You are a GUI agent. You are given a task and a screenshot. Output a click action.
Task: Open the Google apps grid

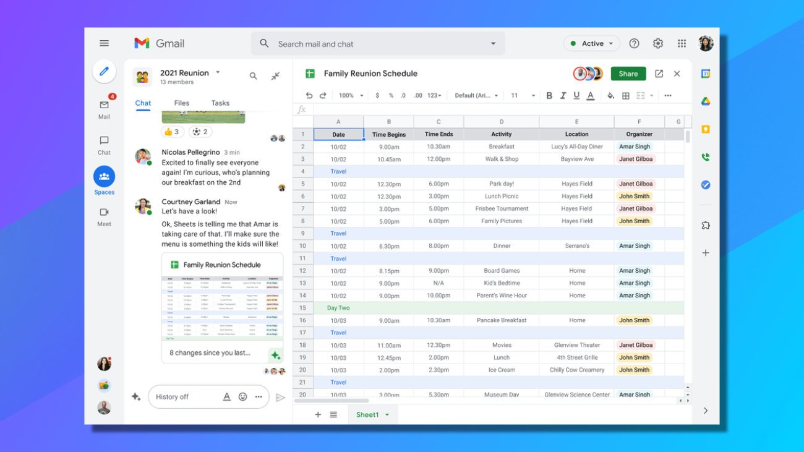pos(682,43)
